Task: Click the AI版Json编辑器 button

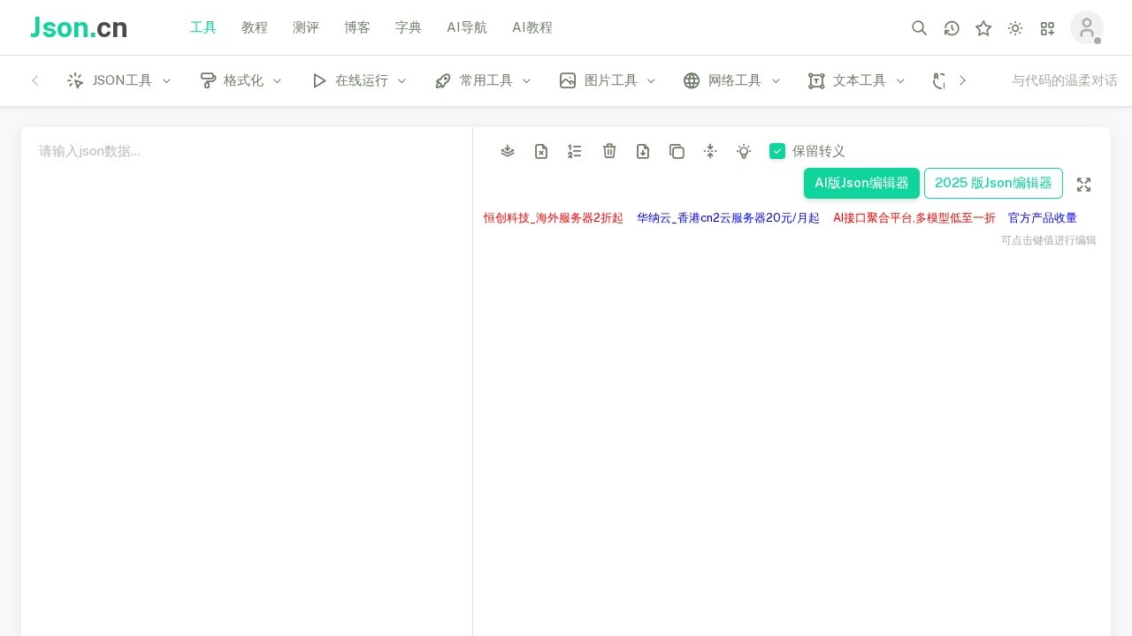Action: pyautogui.click(x=861, y=183)
